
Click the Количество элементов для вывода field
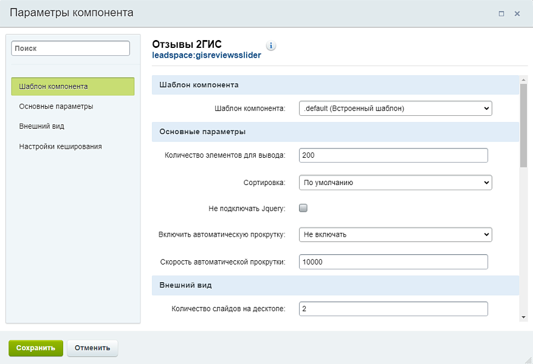(x=394, y=155)
